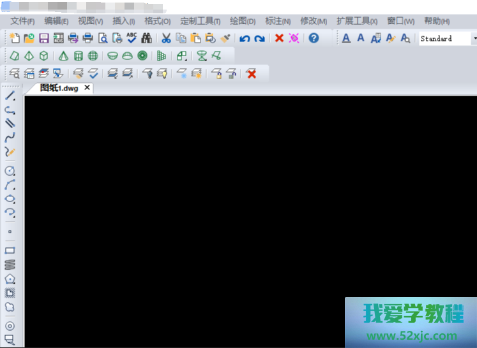Viewport: 477px width, 348px height.
Task: Expand the Standard text style dropdown
Action: [474, 39]
